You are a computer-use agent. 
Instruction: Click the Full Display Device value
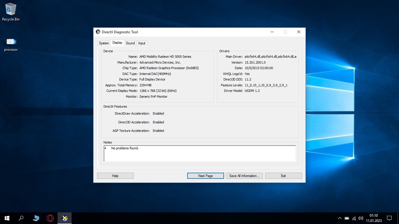[x=152, y=79]
